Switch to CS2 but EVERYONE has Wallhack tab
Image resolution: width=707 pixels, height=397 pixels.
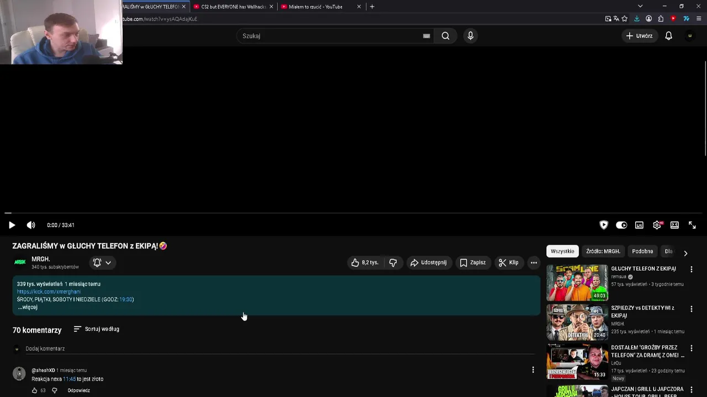pyautogui.click(x=233, y=7)
